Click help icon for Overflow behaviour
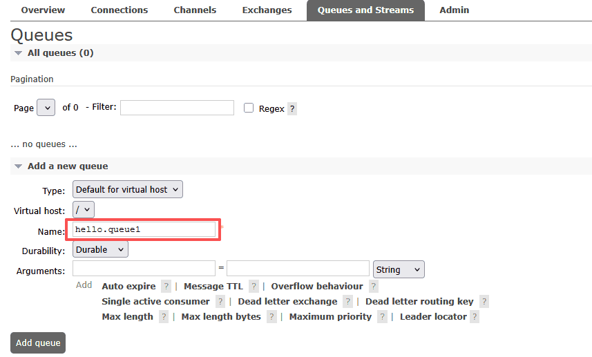592x357 pixels. point(373,286)
